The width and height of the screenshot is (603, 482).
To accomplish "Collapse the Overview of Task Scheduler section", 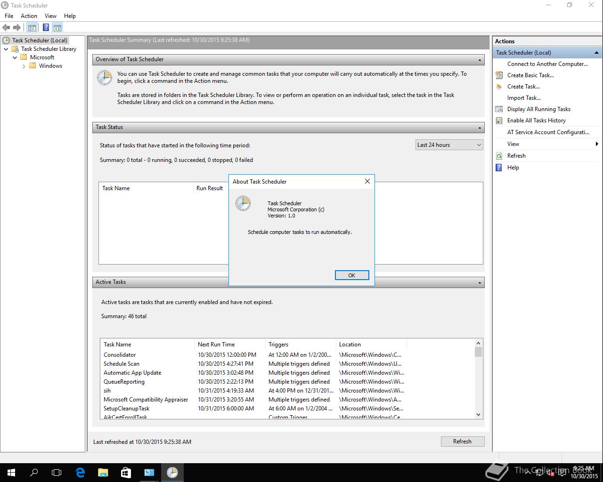I will (480, 60).
